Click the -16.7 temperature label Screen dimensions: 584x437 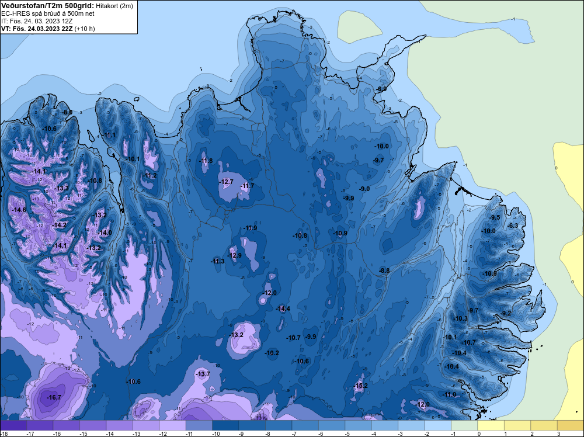pyautogui.click(x=54, y=397)
